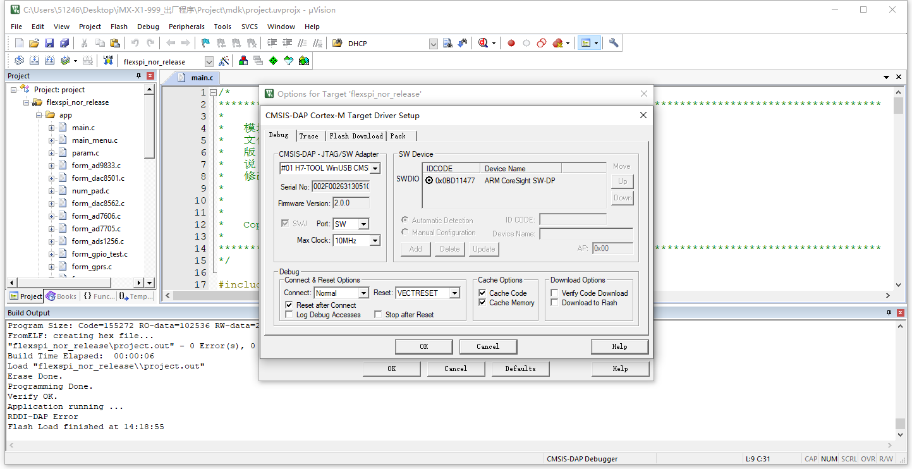This screenshot has height=469, width=912.
Task: Open Pack Installer icon in build toolbar
Action: [304, 61]
